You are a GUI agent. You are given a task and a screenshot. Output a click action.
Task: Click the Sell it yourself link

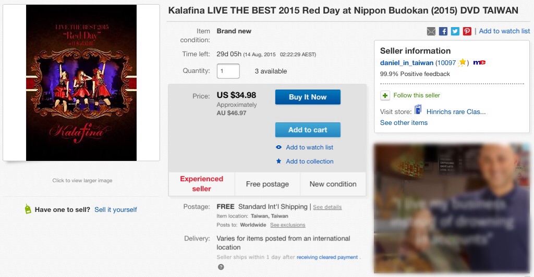115,209
